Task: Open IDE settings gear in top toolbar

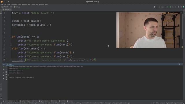Action: tap(181, 7)
